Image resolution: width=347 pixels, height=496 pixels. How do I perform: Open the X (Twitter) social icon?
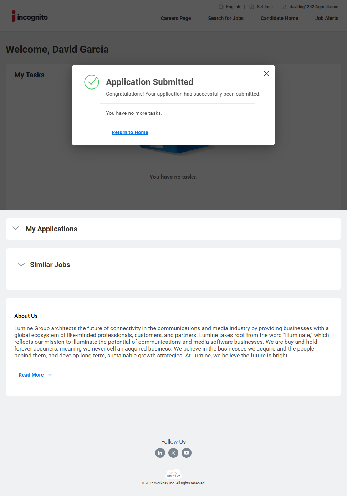[173, 453]
